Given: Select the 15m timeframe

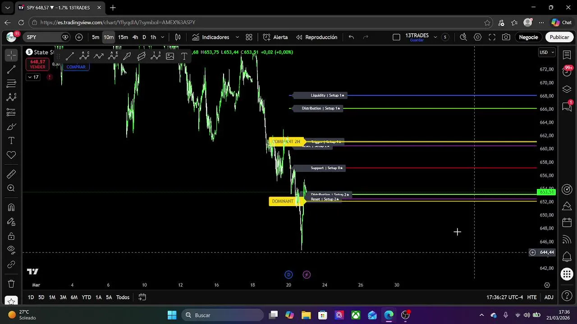Looking at the screenshot, I should pyautogui.click(x=123, y=37).
